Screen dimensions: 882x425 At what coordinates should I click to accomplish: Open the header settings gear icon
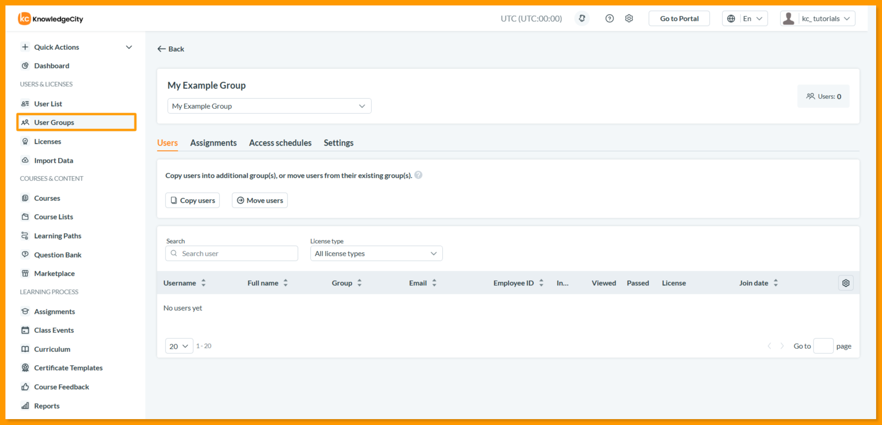point(629,19)
